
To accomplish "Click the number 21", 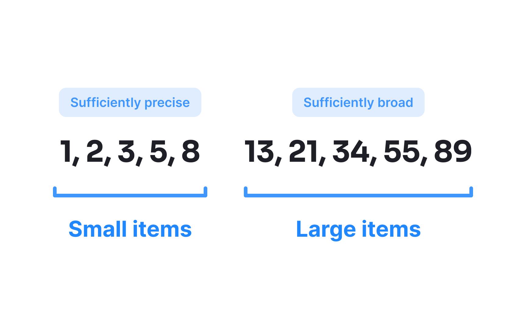I will click(x=303, y=151).
